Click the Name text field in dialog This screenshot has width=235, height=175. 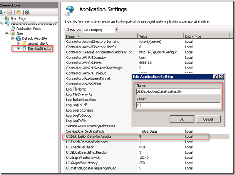pyautogui.click(x=178, y=92)
